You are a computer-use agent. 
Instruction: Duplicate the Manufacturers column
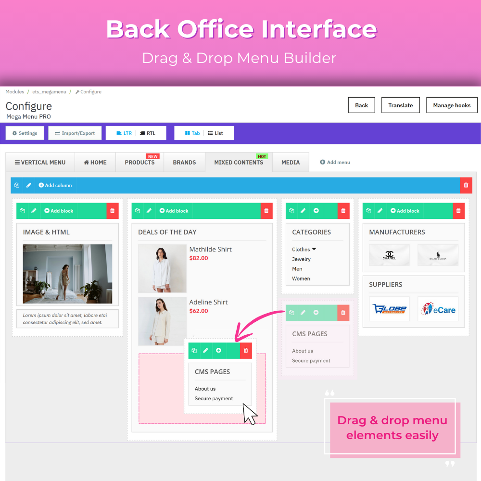click(x=368, y=211)
